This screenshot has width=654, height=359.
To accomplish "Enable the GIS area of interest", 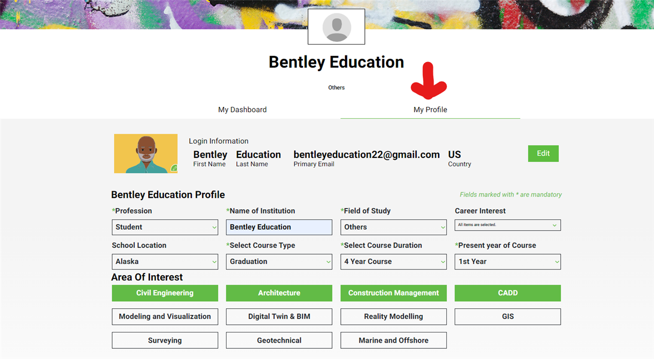I will point(507,317).
